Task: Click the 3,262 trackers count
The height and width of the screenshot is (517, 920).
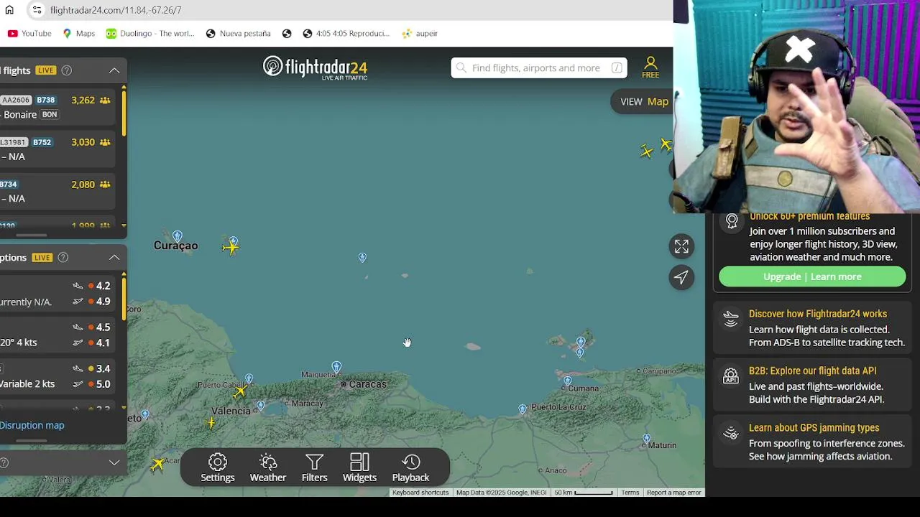Action: [91, 100]
